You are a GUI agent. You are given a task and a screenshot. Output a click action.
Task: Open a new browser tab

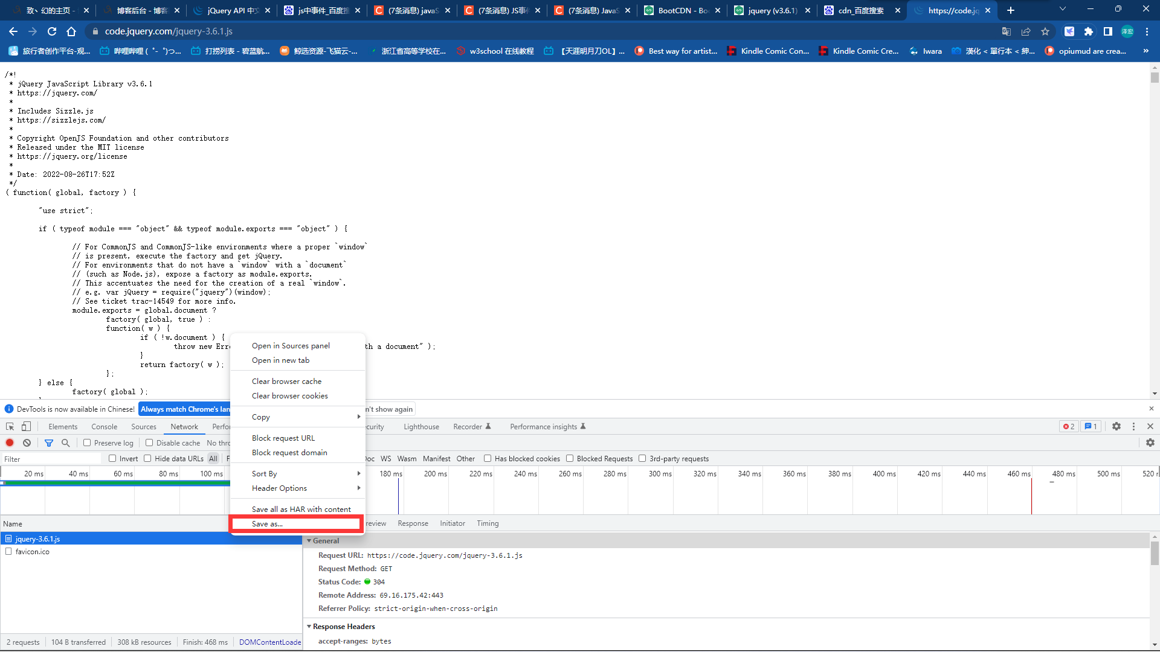point(1011,10)
